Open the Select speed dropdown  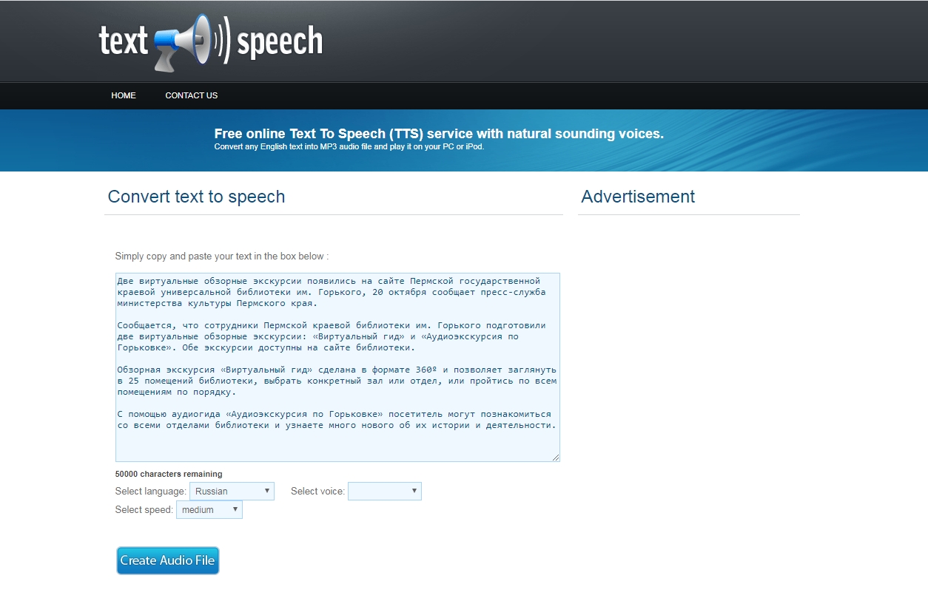point(209,509)
